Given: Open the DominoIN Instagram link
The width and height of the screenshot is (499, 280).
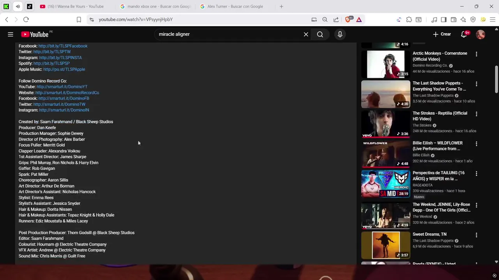Looking at the screenshot, I should 64,110.
